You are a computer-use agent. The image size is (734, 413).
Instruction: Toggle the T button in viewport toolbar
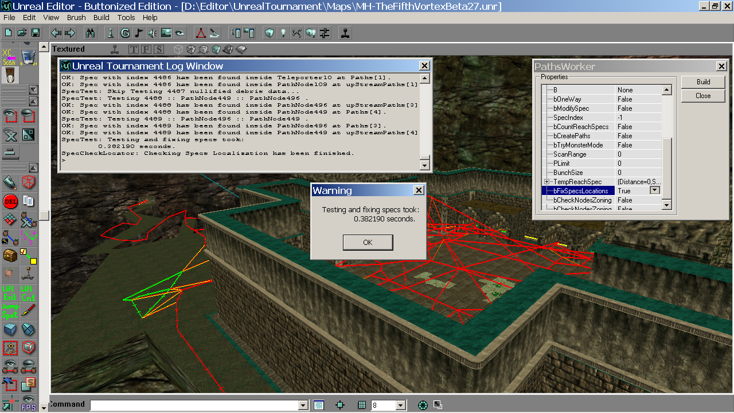pyautogui.click(x=134, y=49)
